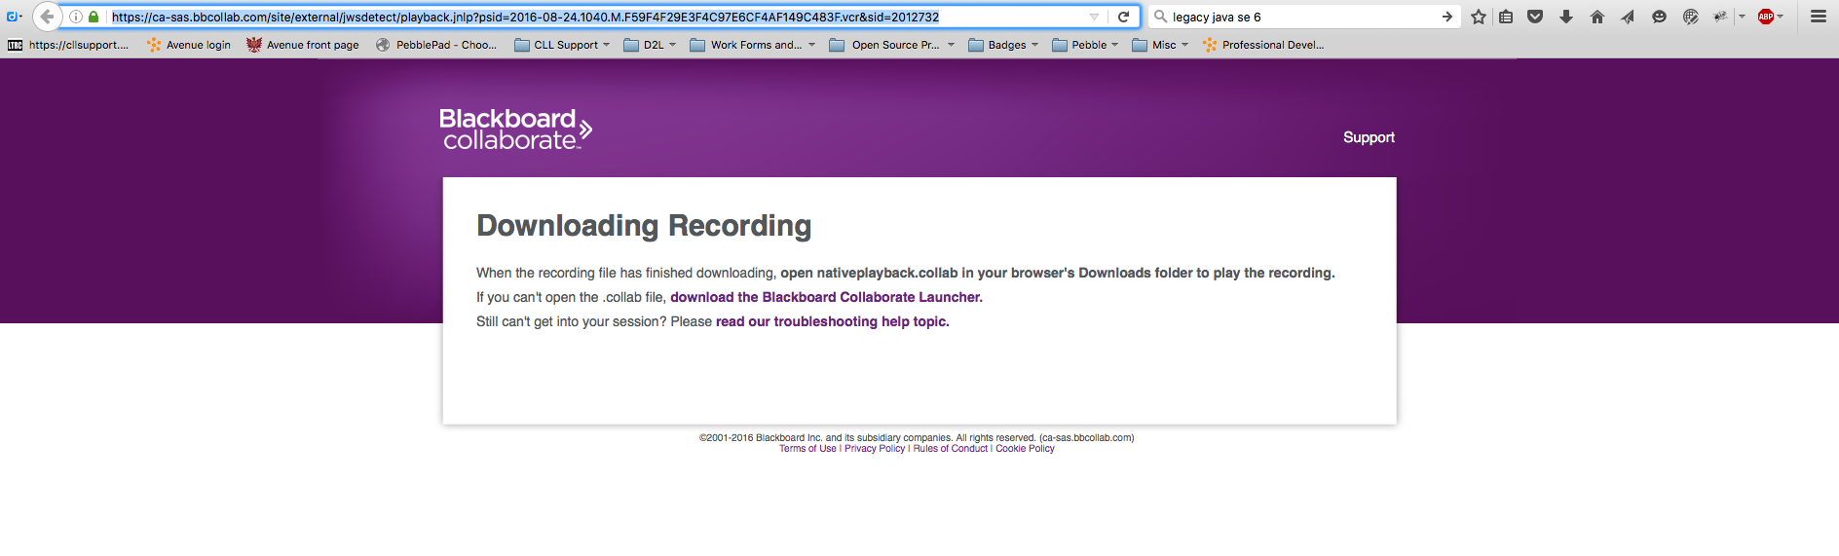Click the browser back arrow button
Image resolution: width=1839 pixels, height=556 pixels.
47,17
